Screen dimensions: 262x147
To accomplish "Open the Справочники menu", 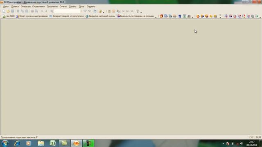I will point(38,7).
